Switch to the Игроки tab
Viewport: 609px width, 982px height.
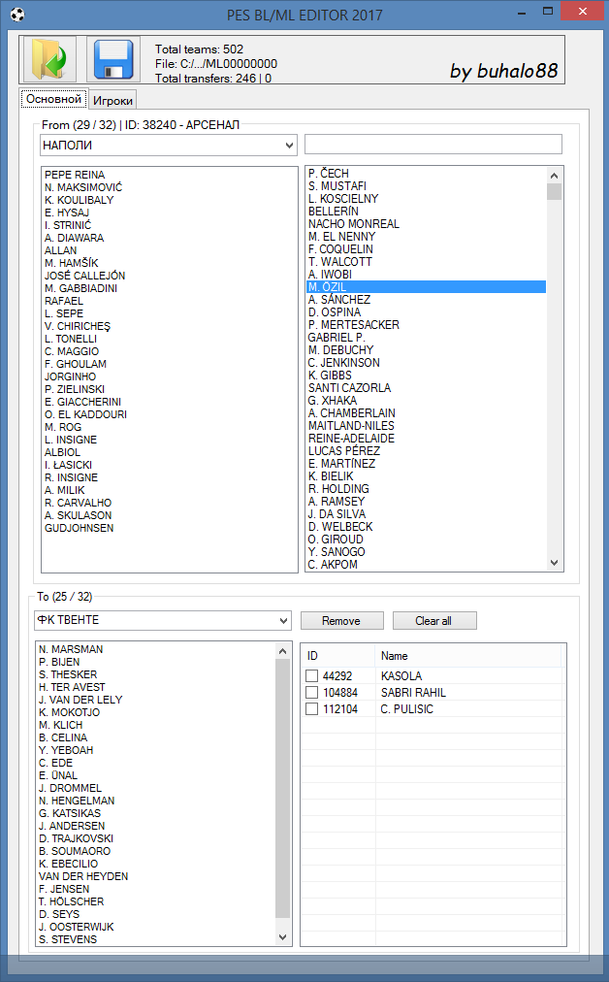coord(112,101)
